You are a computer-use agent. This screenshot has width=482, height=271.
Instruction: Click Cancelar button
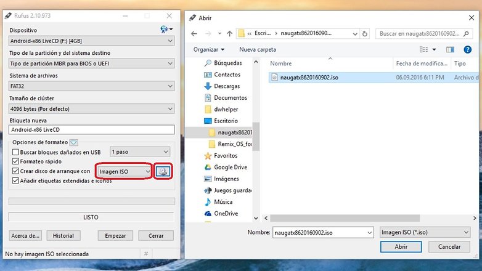pos(449,247)
